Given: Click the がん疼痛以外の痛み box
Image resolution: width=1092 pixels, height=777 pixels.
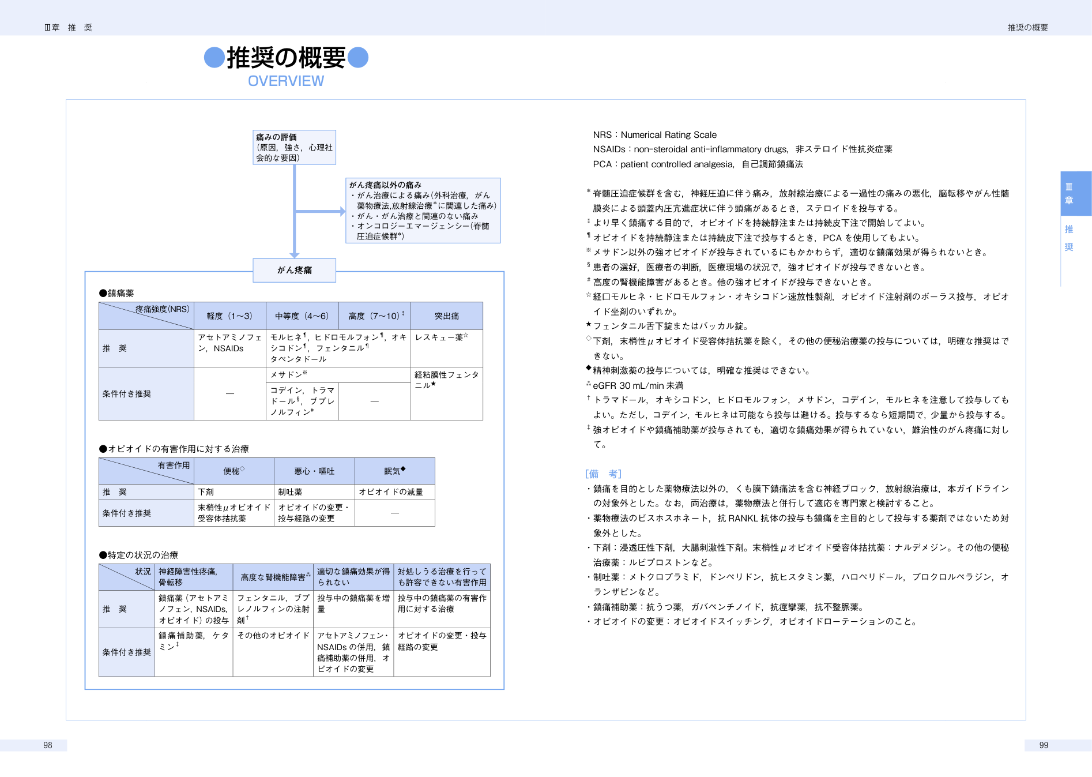Looking at the screenshot, I should 423,211.
